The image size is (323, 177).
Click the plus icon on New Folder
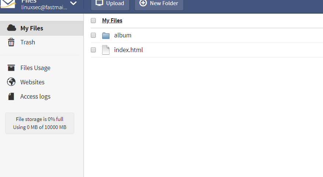point(143,3)
